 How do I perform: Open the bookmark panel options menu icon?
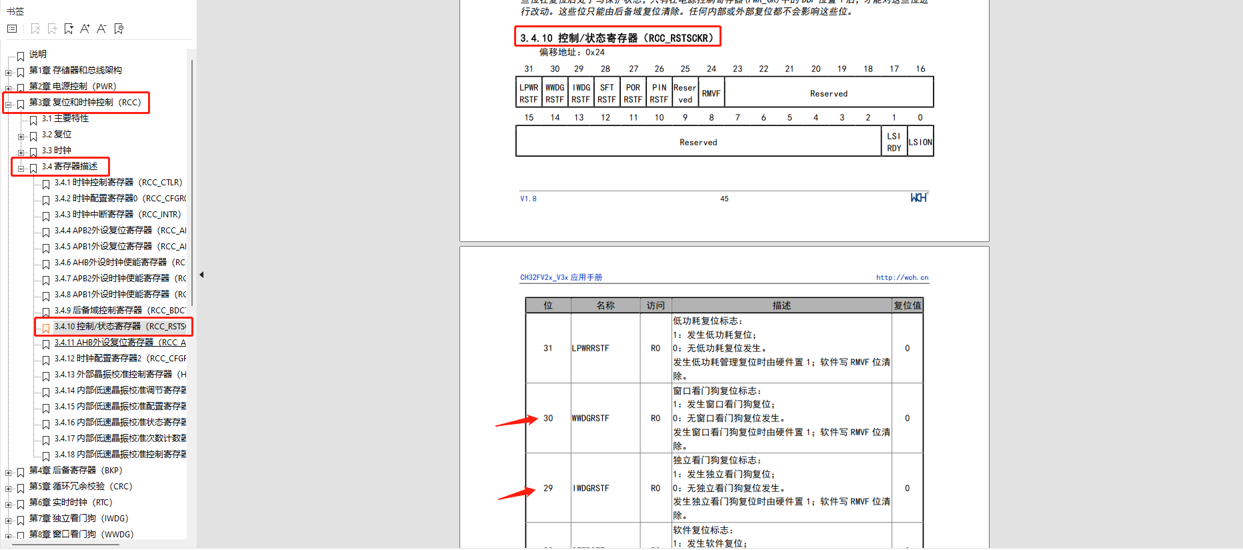[12, 29]
